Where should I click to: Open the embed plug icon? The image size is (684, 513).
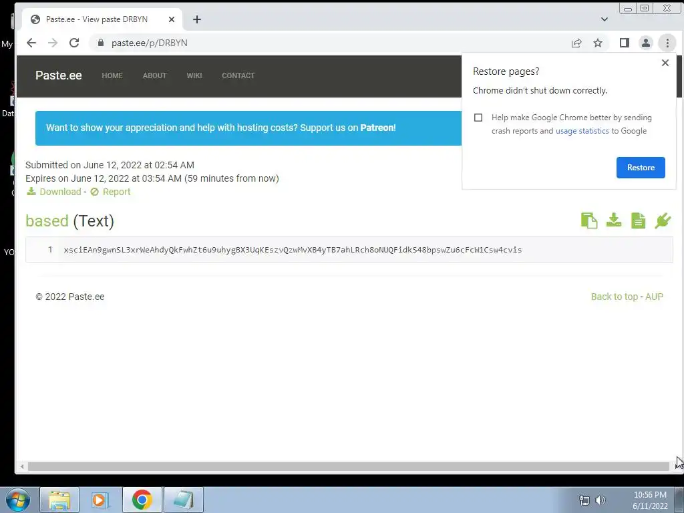663,220
